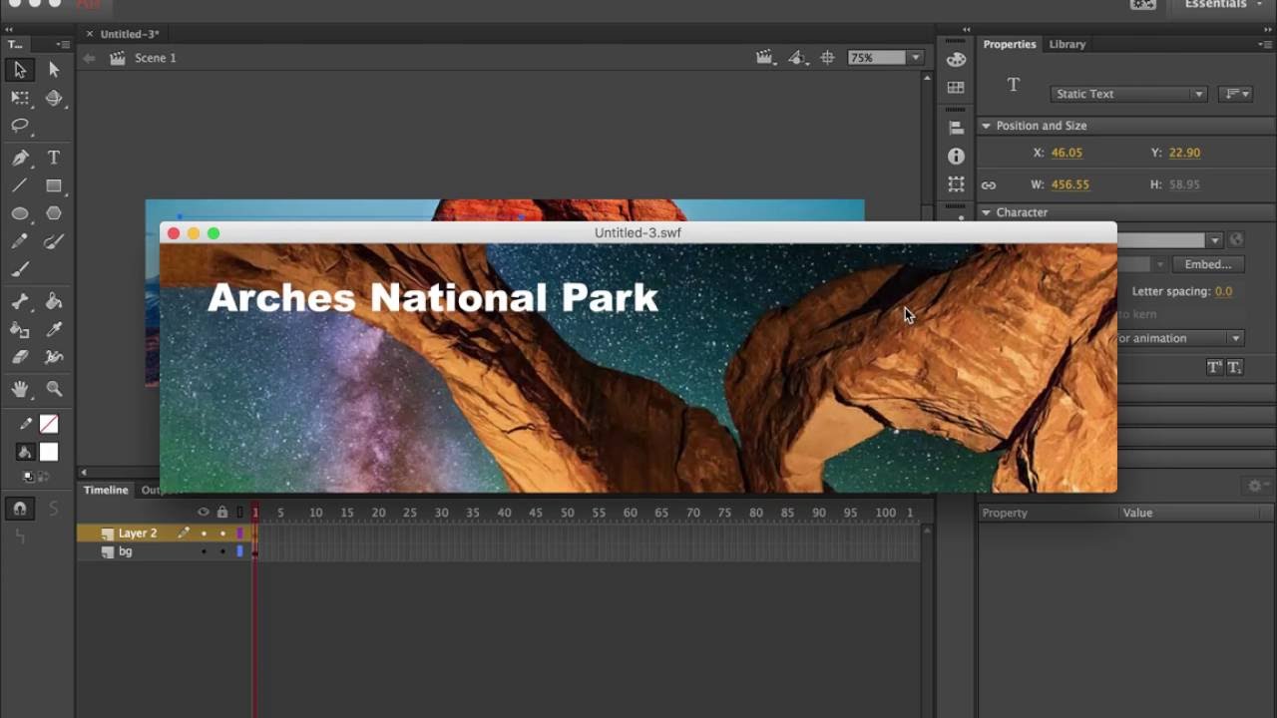
Task: Select the Text tool in toolbar
Action: coord(54,158)
